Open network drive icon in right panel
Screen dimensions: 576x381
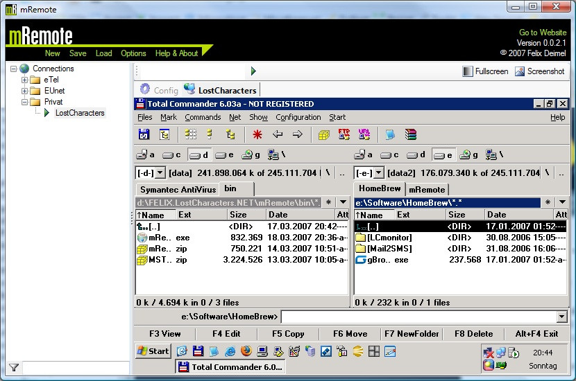tap(494, 154)
